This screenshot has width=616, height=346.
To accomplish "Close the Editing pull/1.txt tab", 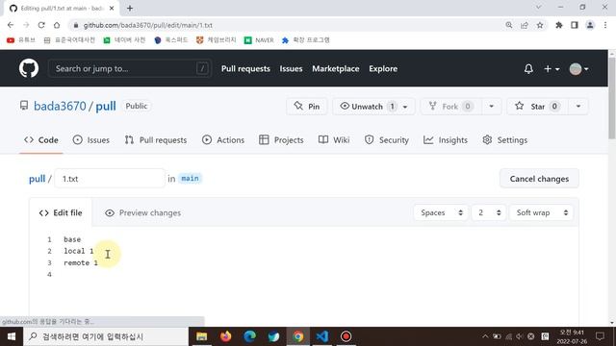I will tap(112, 8).
